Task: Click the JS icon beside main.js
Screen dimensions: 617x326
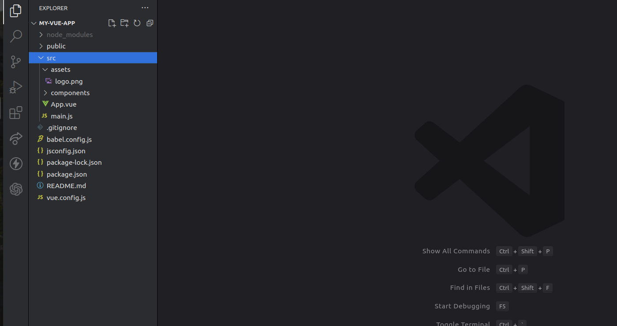Action: click(44, 116)
